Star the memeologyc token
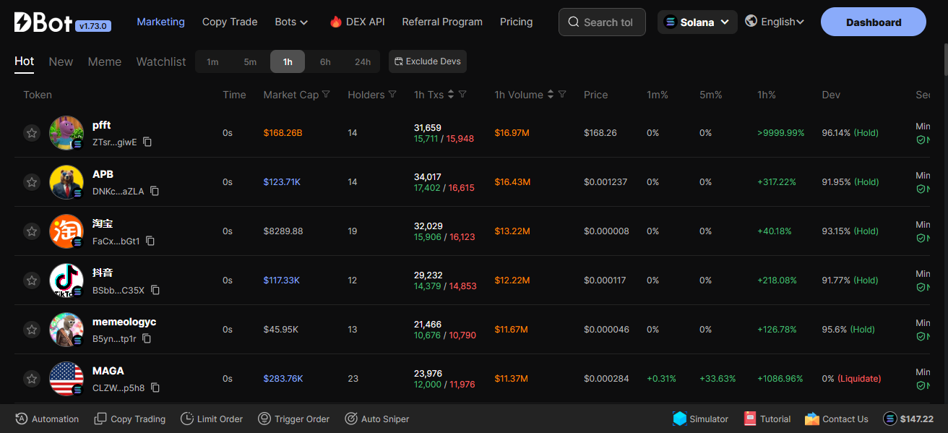 click(31, 330)
